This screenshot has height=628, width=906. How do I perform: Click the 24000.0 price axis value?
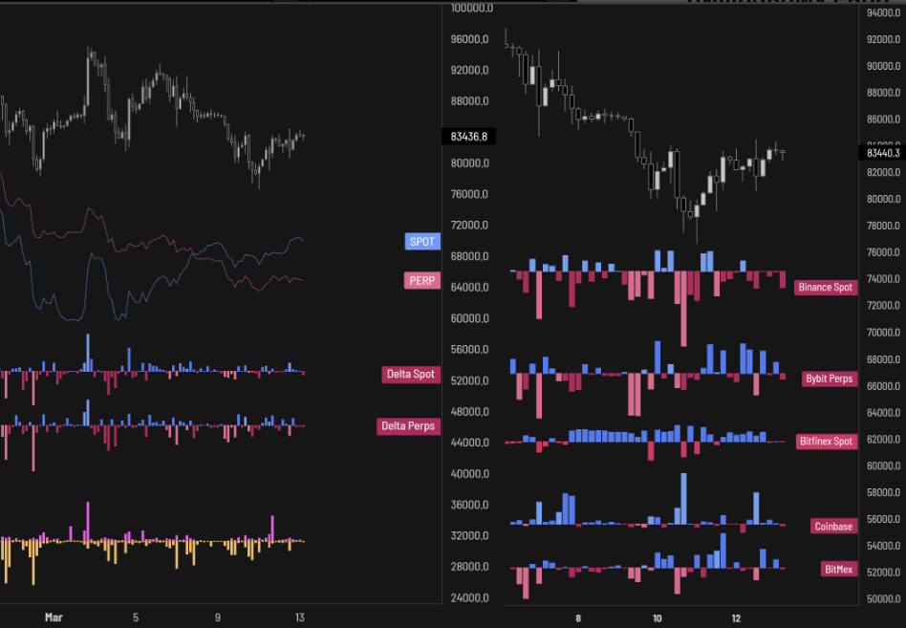[x=470, y=598]
